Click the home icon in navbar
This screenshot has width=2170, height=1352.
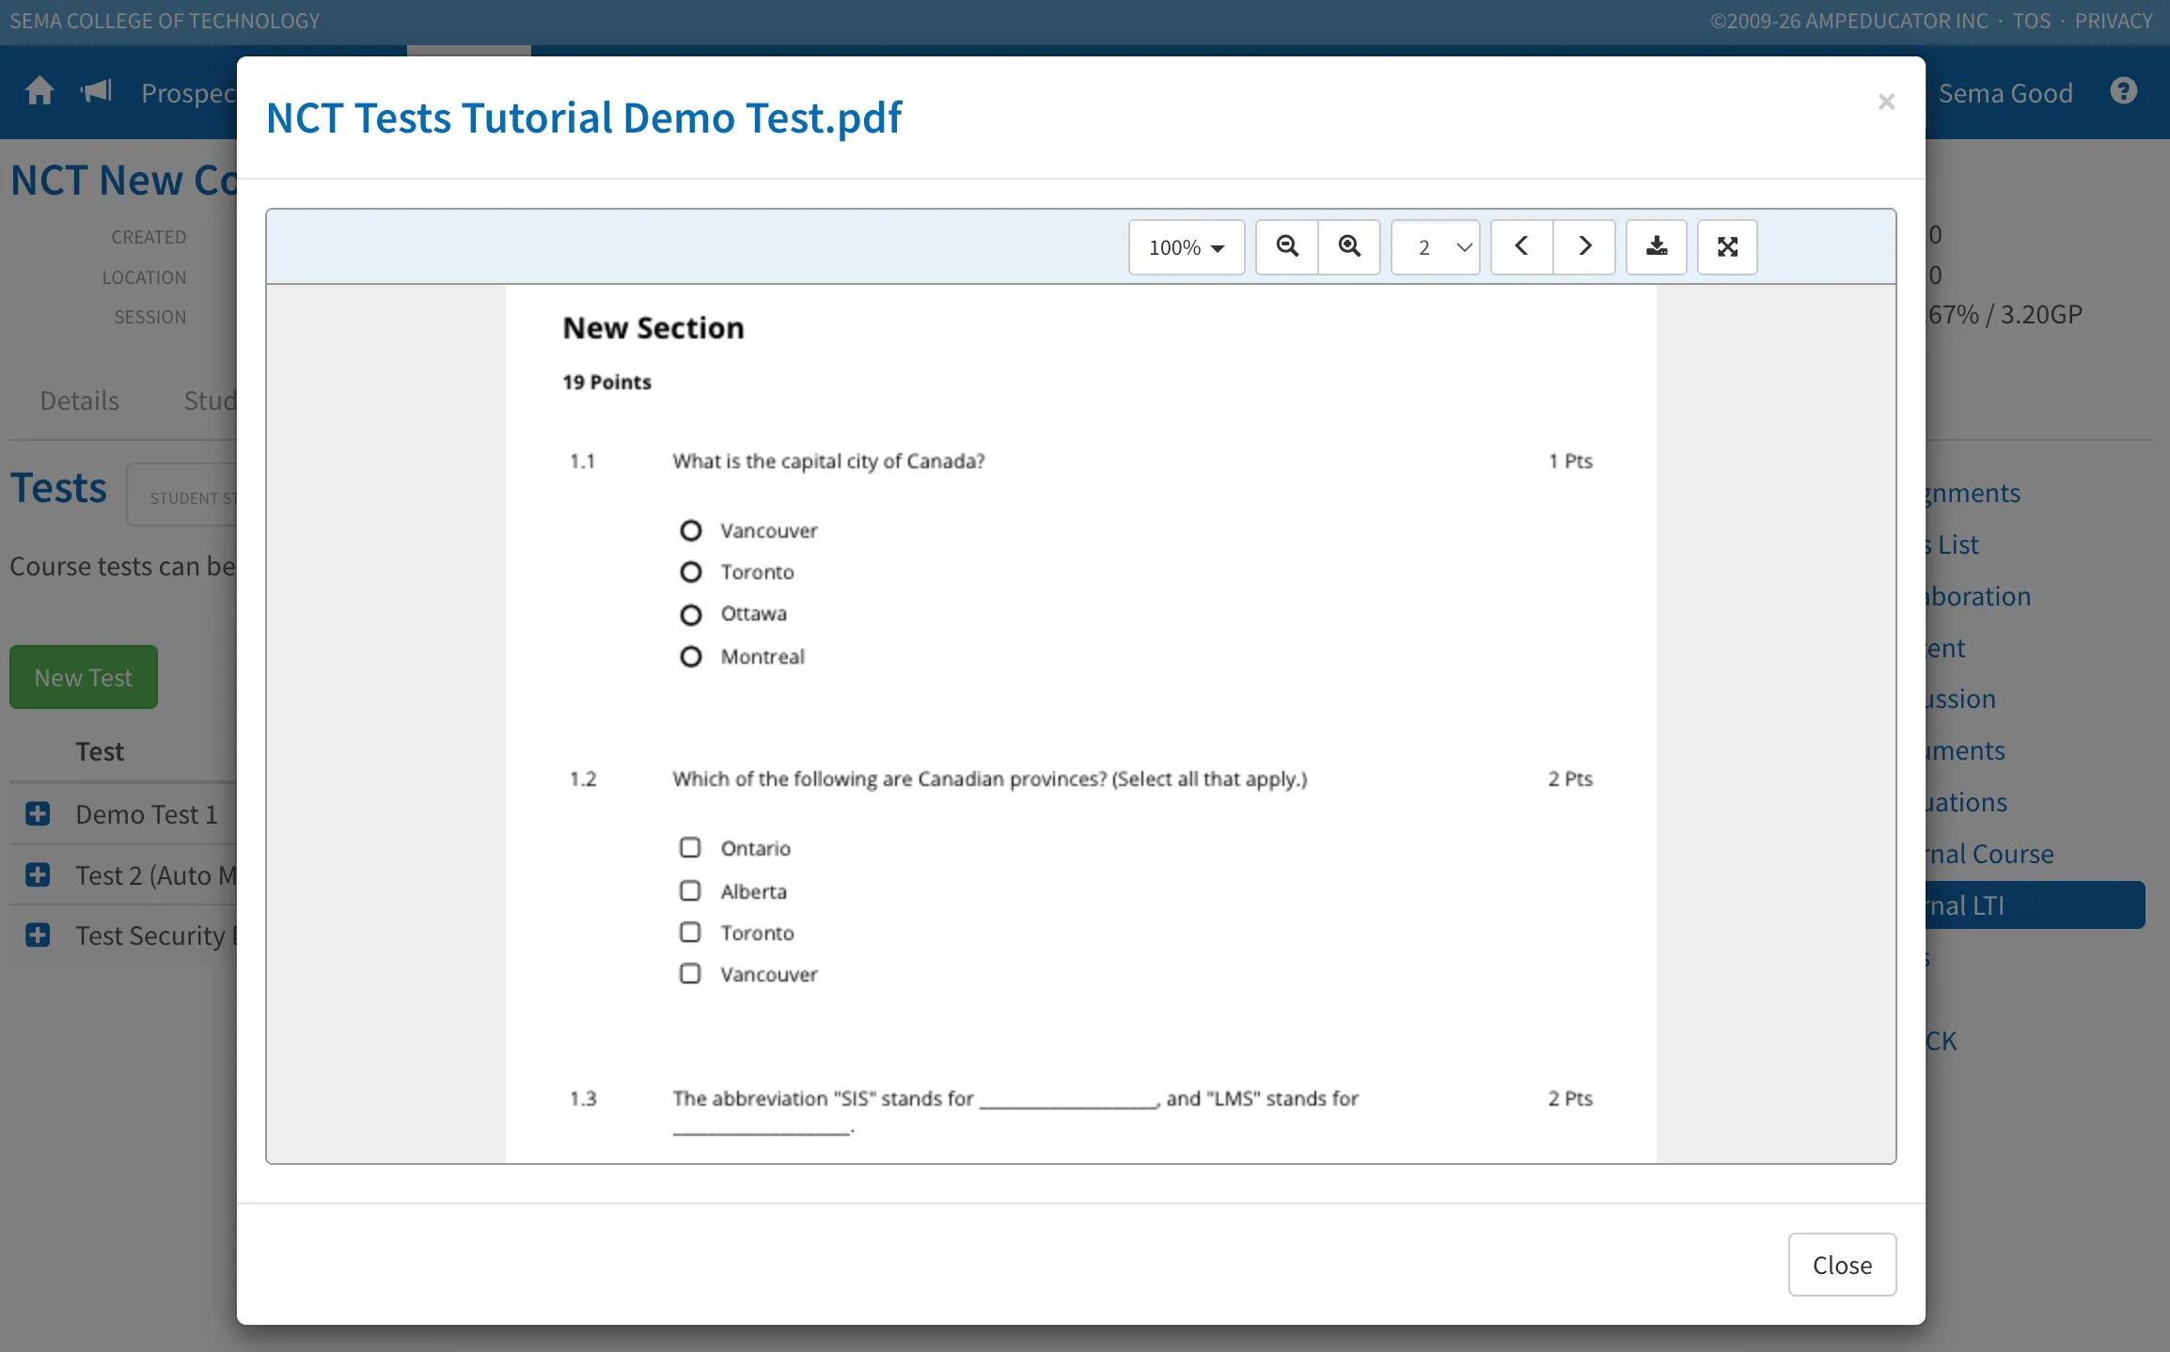click(39, 91)
